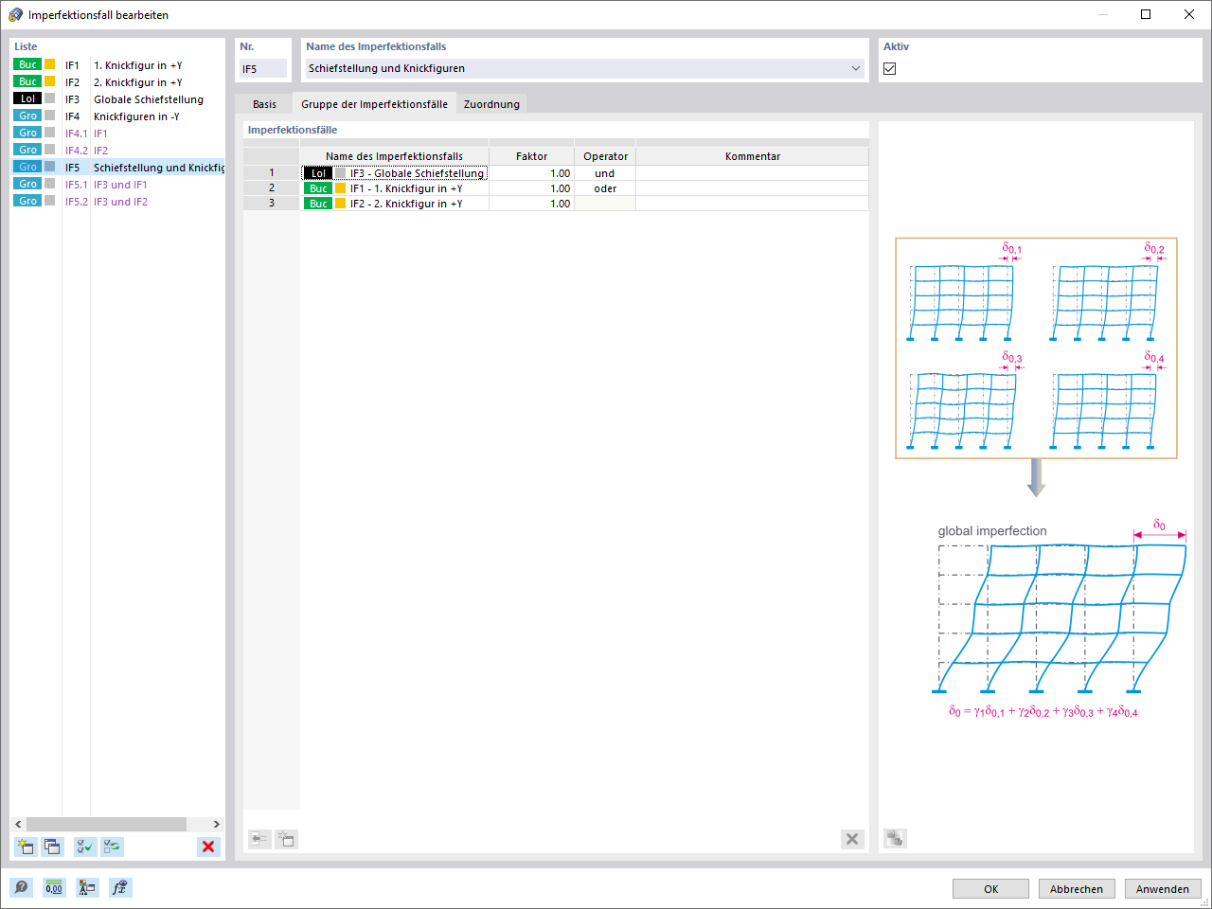Click the green Buc badge of IF2 in list
1212x909 pixels.
click(27, 81)
